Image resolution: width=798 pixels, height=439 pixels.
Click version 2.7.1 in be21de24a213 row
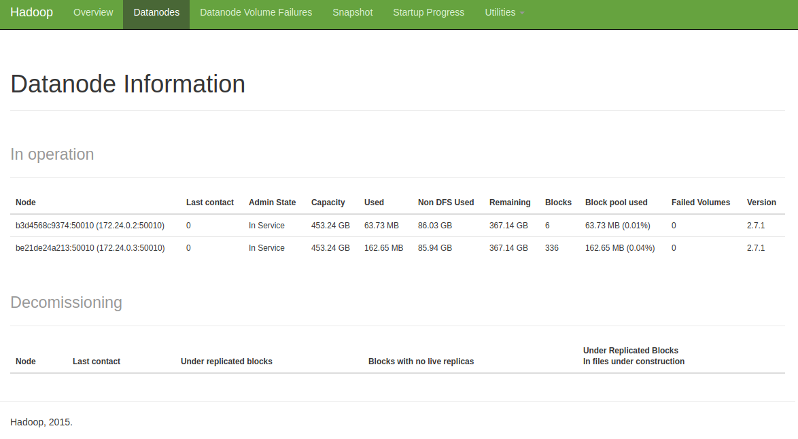pos(756,248)
